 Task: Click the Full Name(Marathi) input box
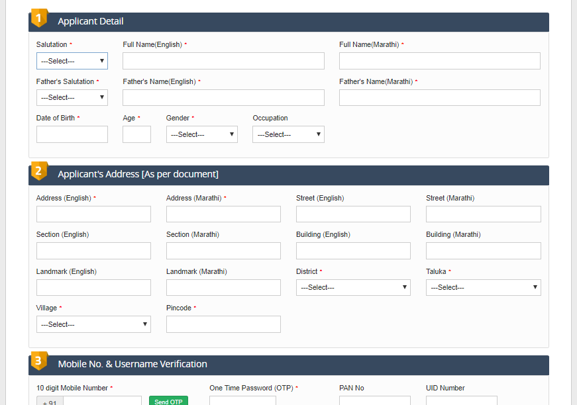[x=439, y=61]
